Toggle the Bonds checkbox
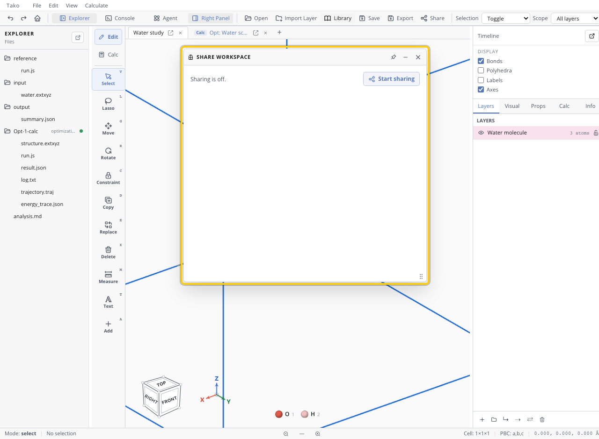 click(x=481, y=61)
